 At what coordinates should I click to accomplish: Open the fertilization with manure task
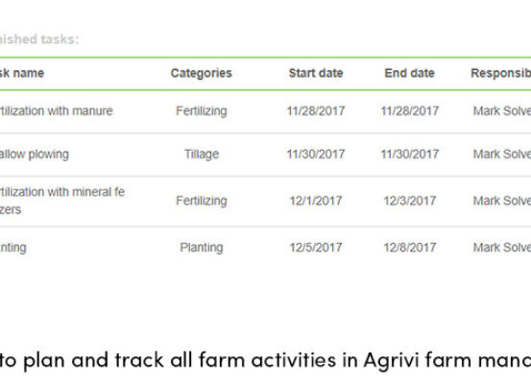[57, 111]
